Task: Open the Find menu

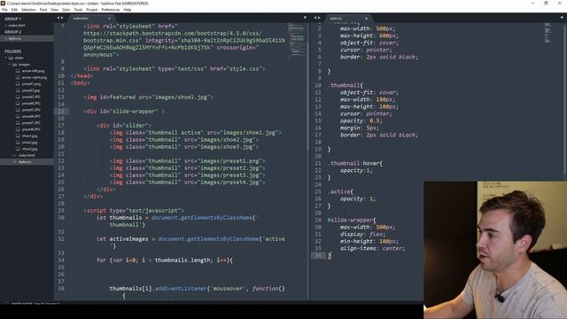Action: coord(43,10)
